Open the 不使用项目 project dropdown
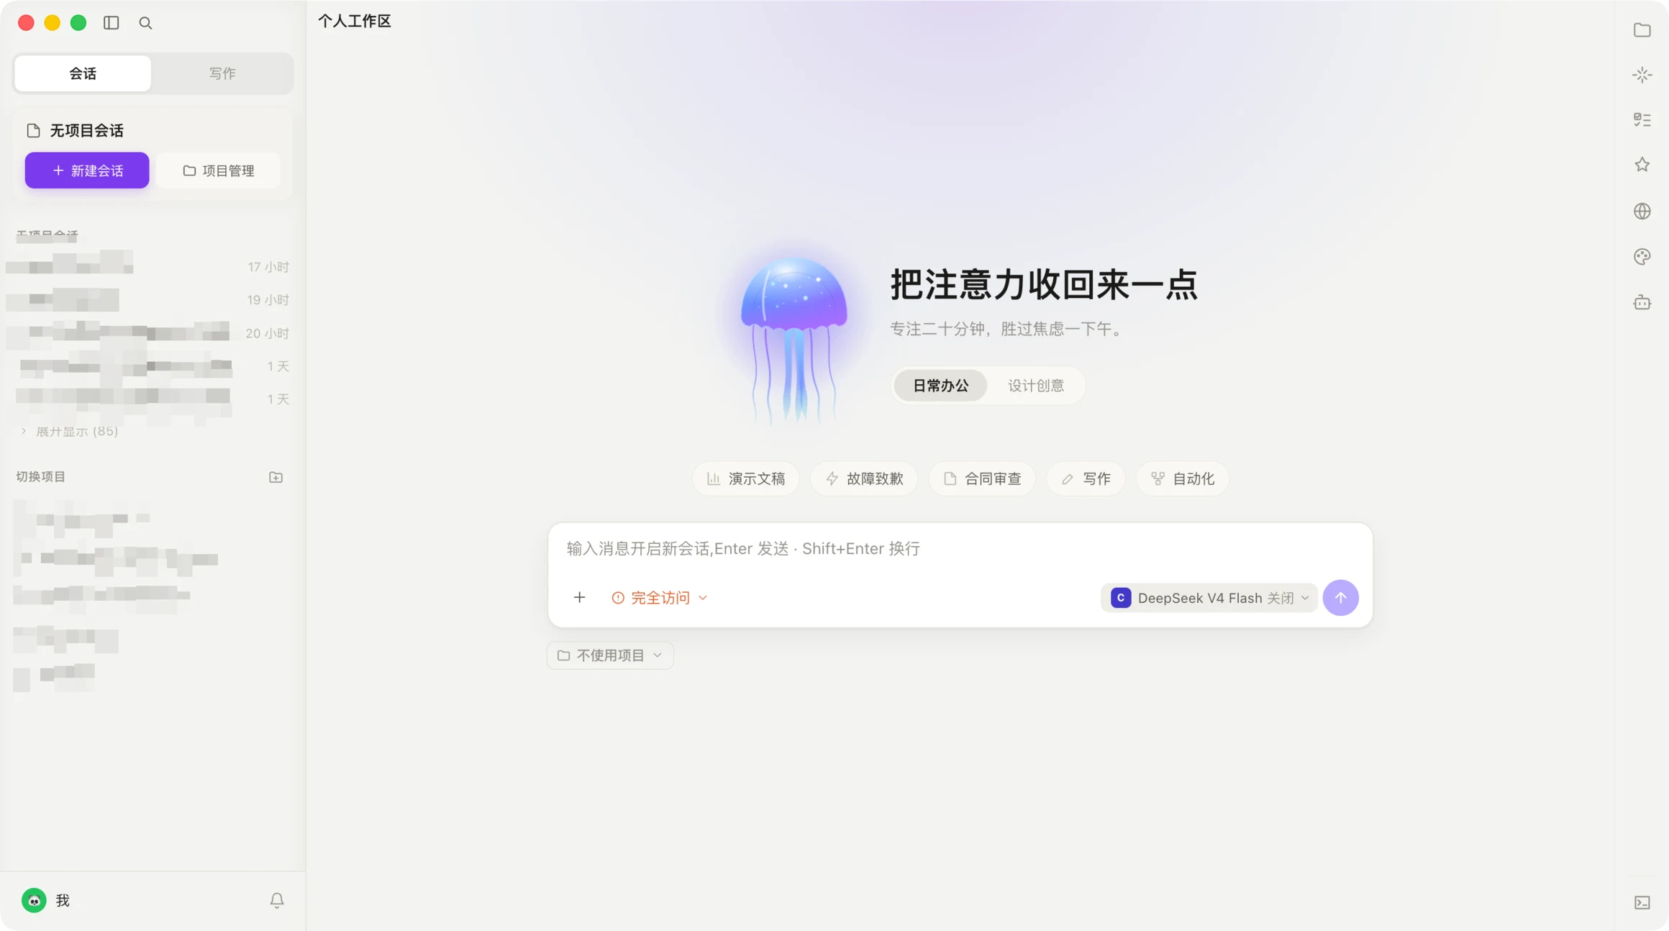 610,655
